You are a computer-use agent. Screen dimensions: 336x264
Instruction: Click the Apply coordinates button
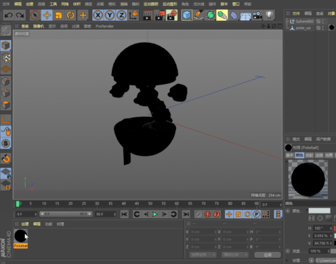click(x=268, y=255)
